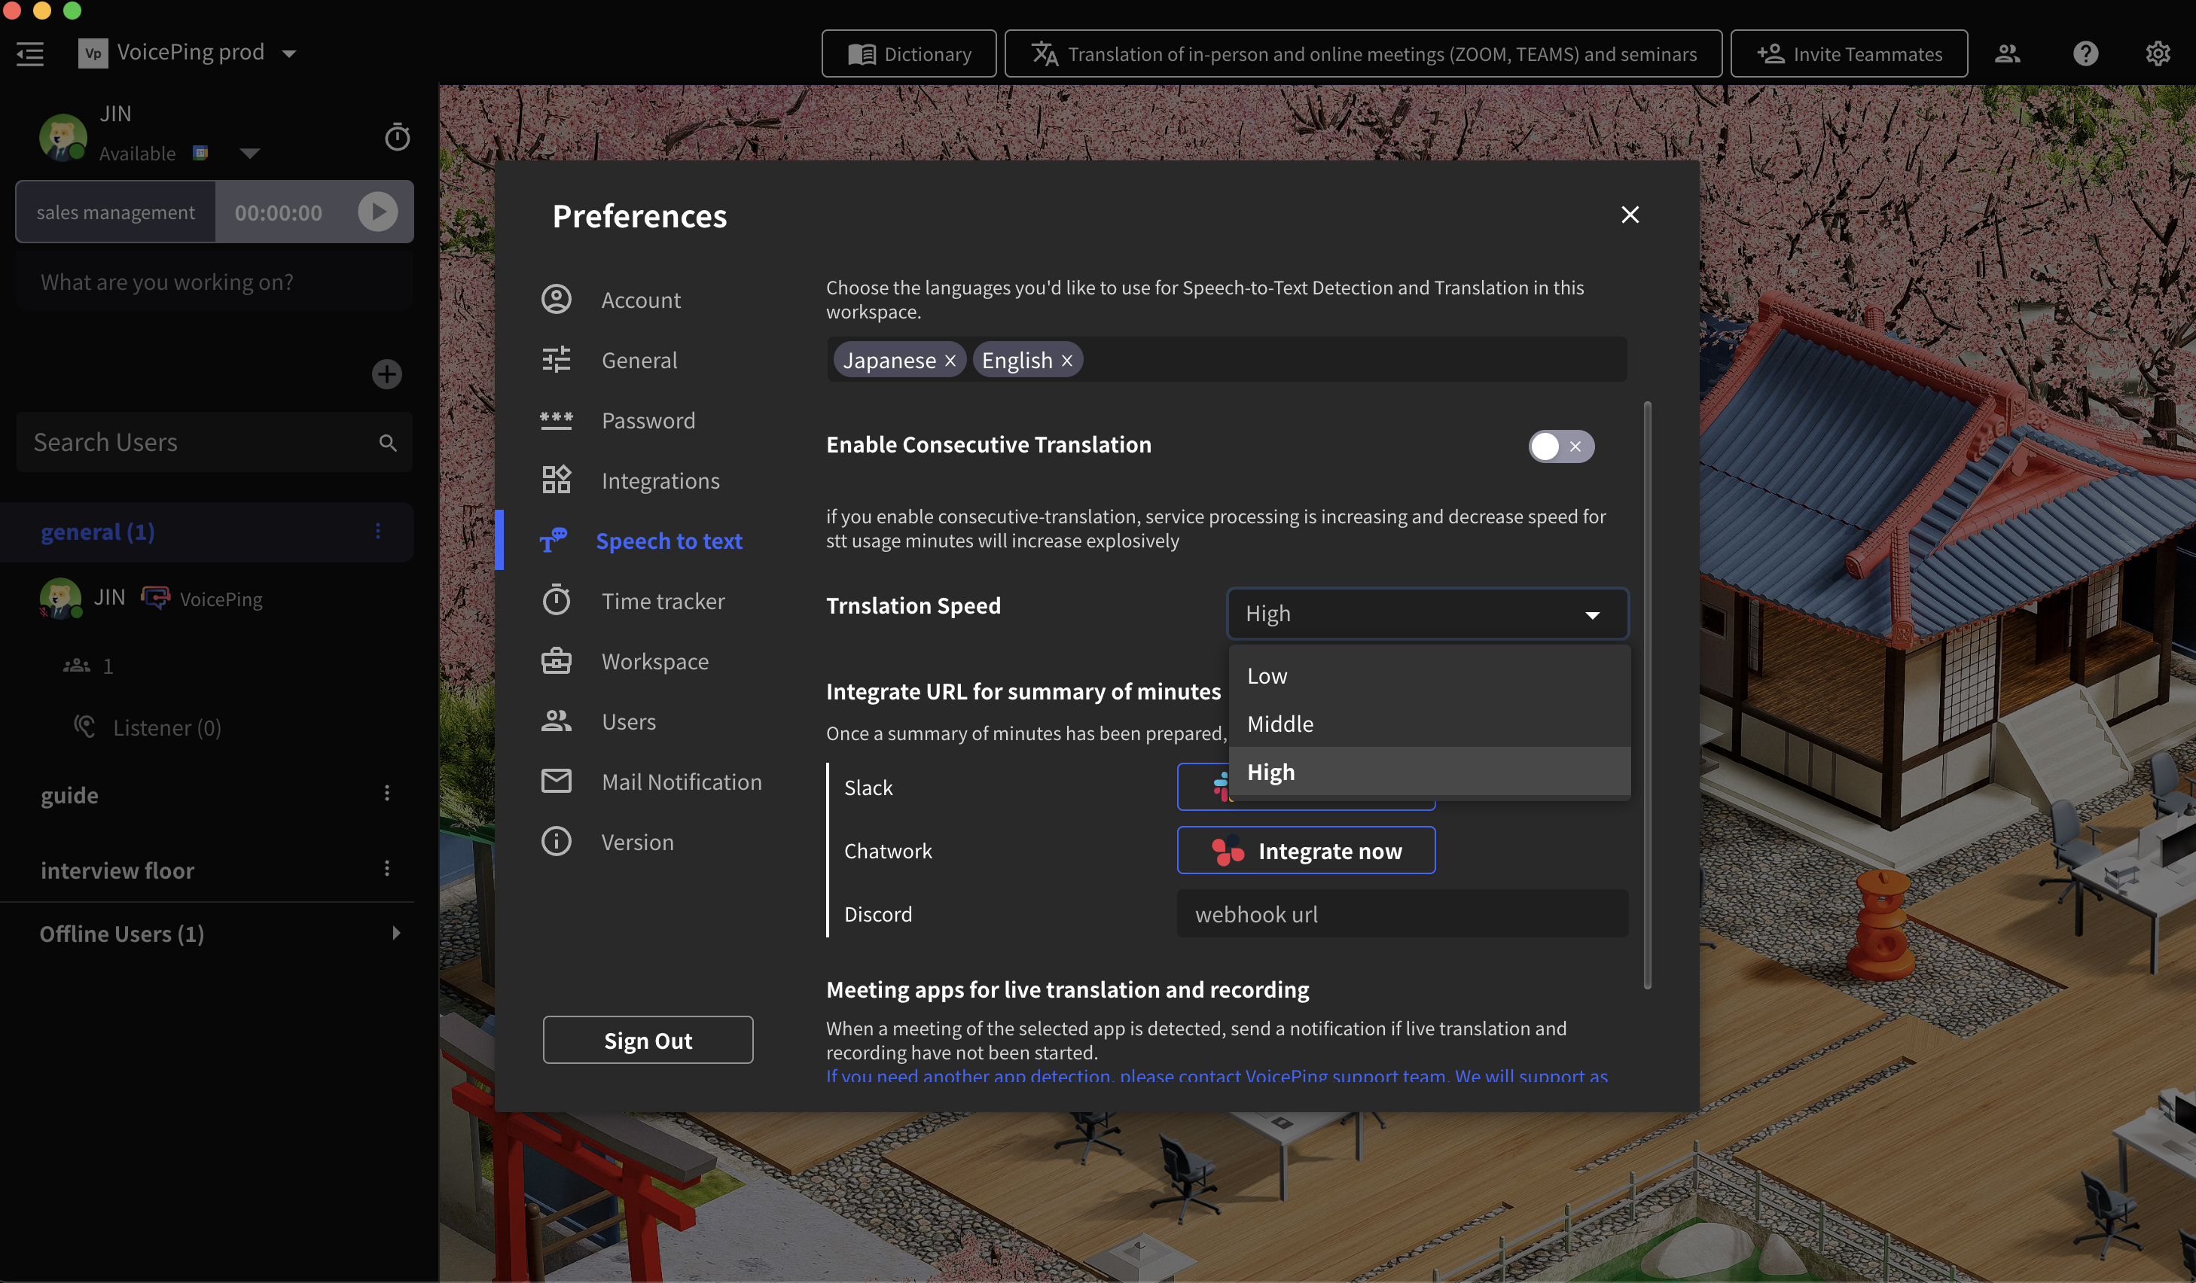
Task: Click the Invite Teammates icon
Action: click(x=1770, y=53)
